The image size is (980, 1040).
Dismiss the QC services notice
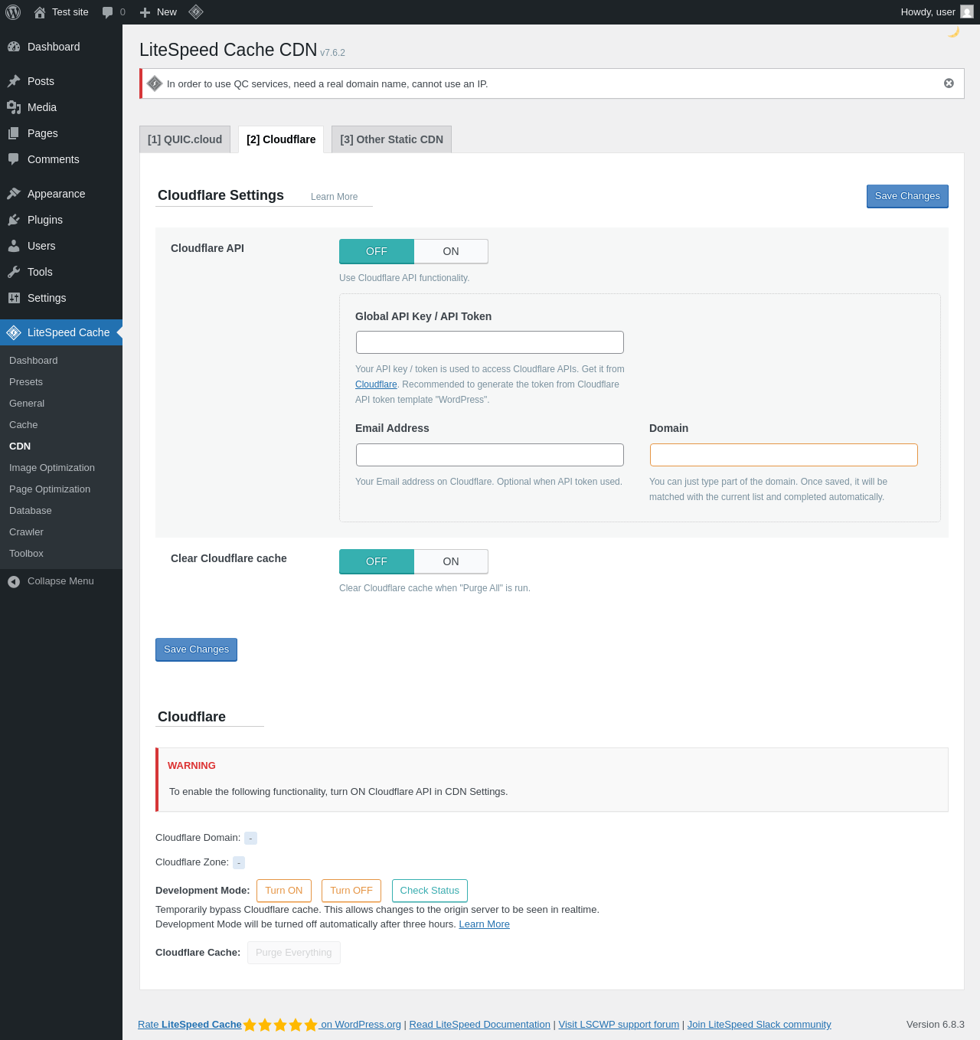[x=949, y=83]
